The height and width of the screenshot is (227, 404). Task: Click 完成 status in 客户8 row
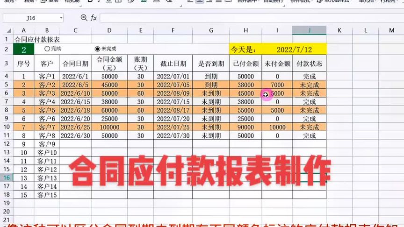point(309,136)
